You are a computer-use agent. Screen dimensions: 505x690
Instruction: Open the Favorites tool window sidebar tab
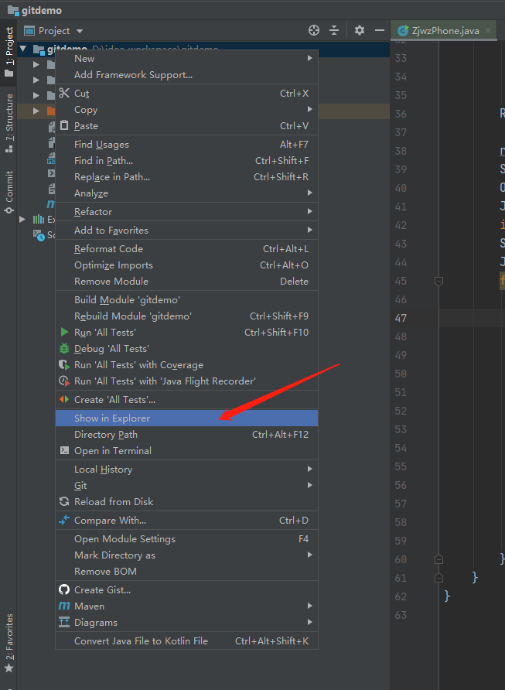(9, 644)
